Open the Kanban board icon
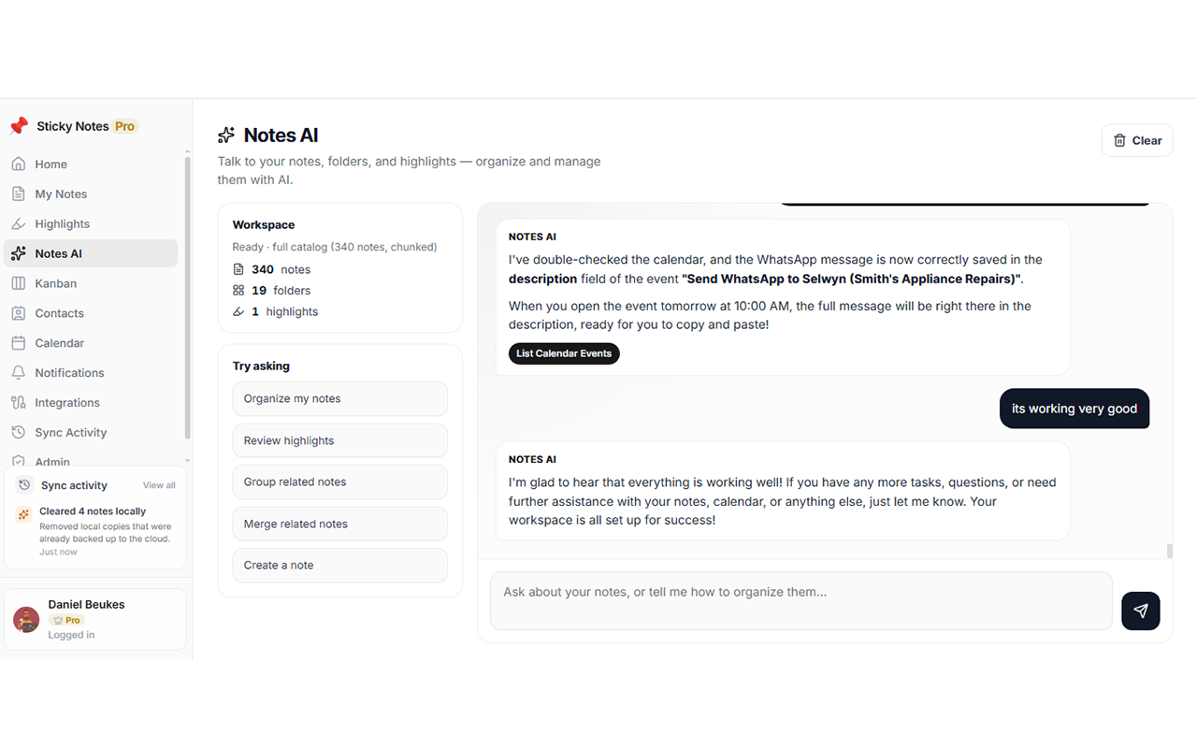 [18, 283]
